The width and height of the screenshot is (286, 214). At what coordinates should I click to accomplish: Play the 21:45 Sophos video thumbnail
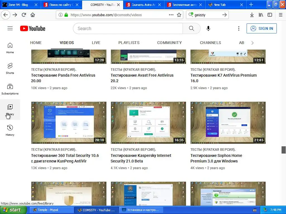click(228, 123)
